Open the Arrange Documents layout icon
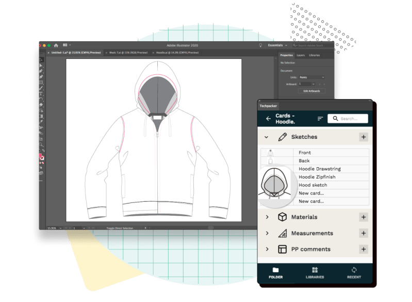The width and height of the screenshot is (412, 302). point(65,45)
